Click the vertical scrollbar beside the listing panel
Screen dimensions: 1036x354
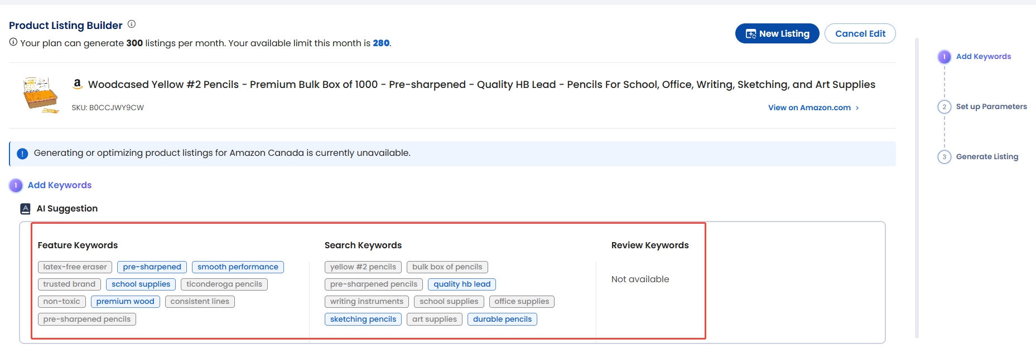[917, 188]
